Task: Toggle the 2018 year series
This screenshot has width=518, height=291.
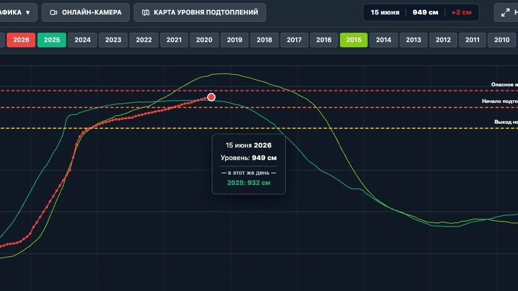Action: coord(264,40)
